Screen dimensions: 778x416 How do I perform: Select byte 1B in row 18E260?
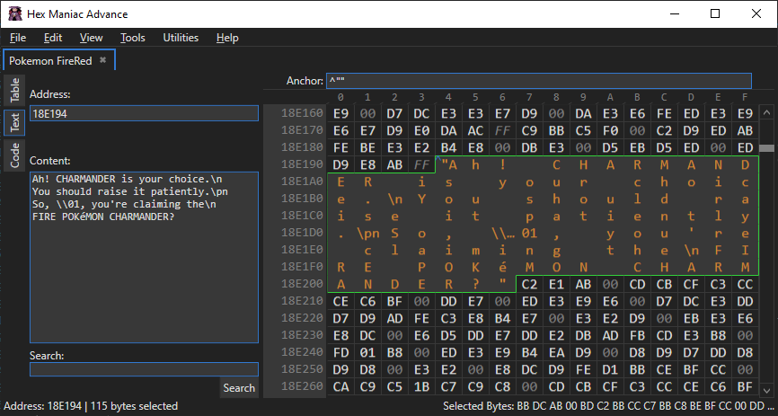(421, 386)
